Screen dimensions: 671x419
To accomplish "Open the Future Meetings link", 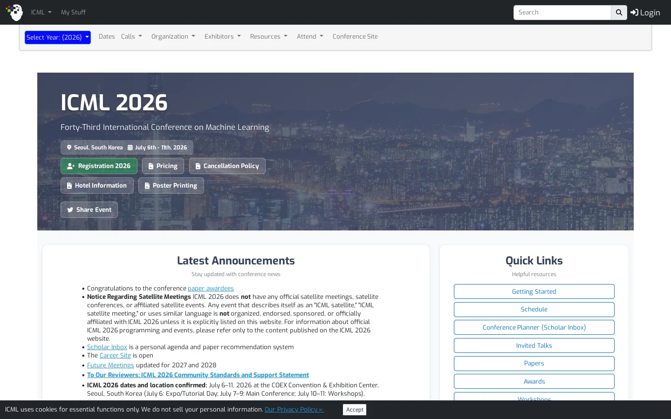I will (x=110, y=365).
